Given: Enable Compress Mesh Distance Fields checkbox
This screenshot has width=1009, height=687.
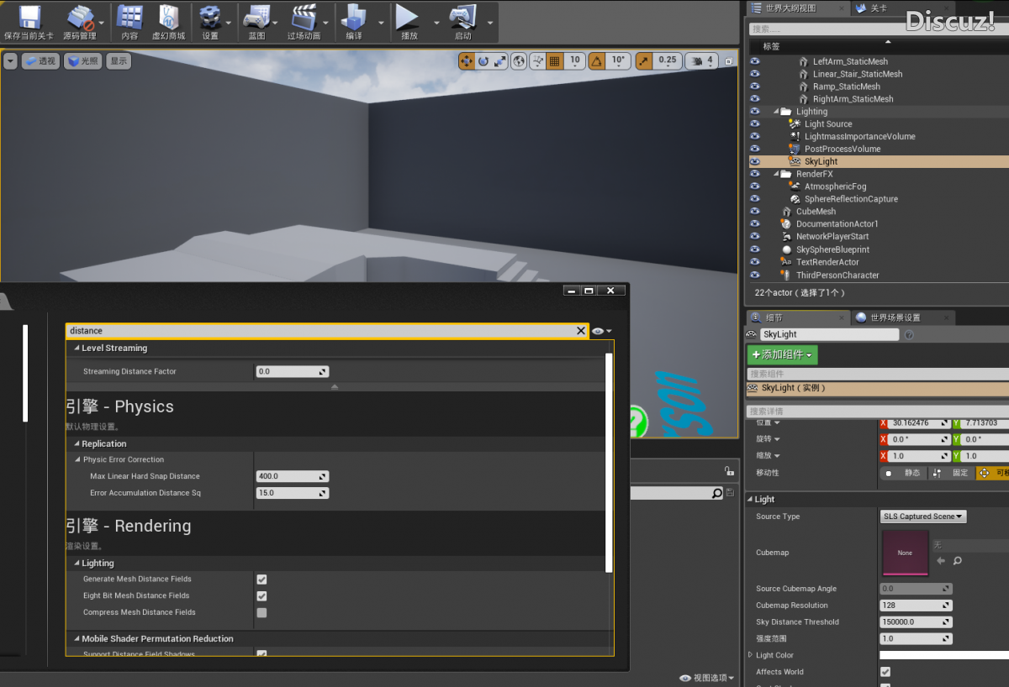Looking at the screenshot, I should (x=261, y=613).
